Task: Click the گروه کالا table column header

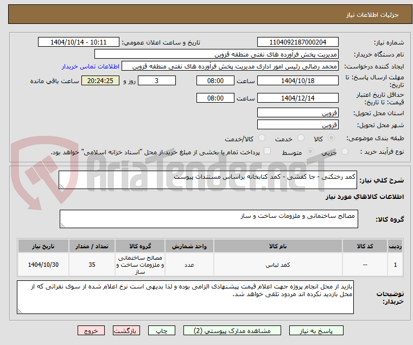Action: click(x=140, y=246)
